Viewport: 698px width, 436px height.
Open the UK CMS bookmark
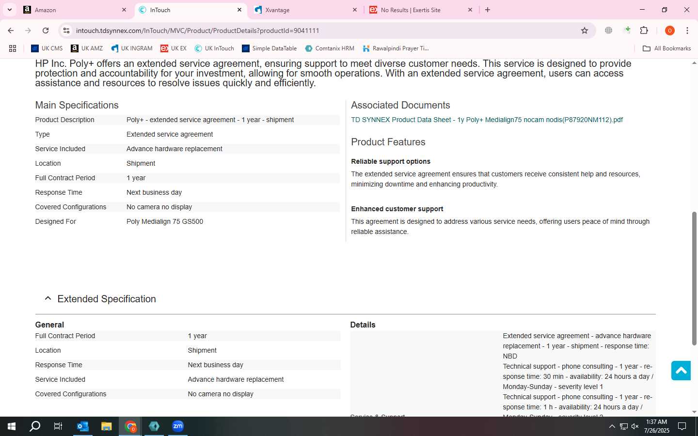(47, 48)
